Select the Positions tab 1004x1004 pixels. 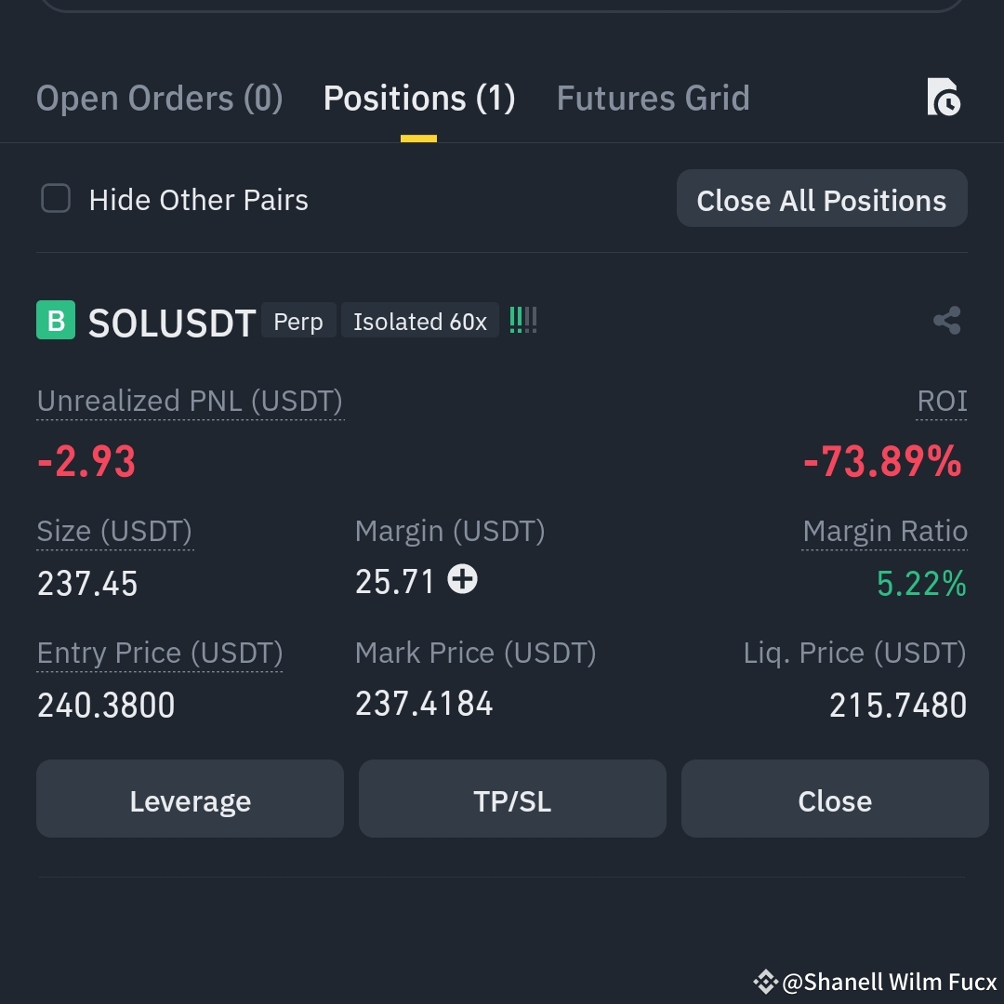418,98
